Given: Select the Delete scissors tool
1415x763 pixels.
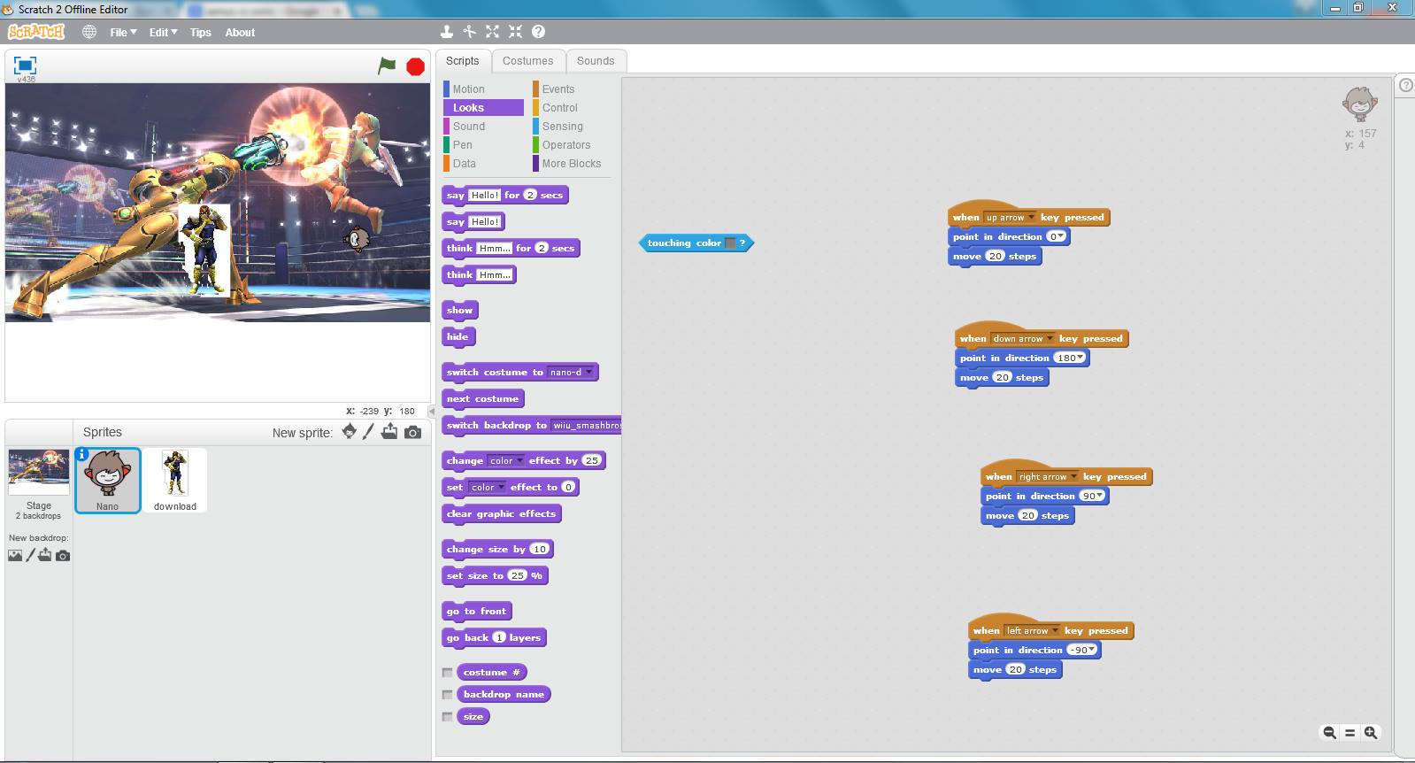Looking at the screenshot, I should pyautogui.click(x=469, y=32).
